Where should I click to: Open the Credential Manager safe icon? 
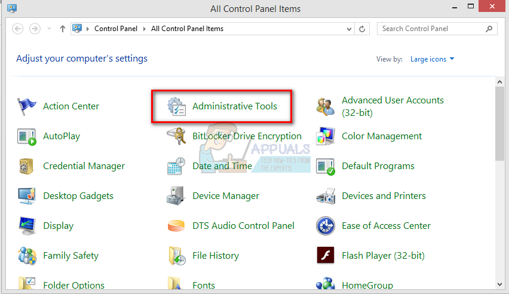[26, 166]
